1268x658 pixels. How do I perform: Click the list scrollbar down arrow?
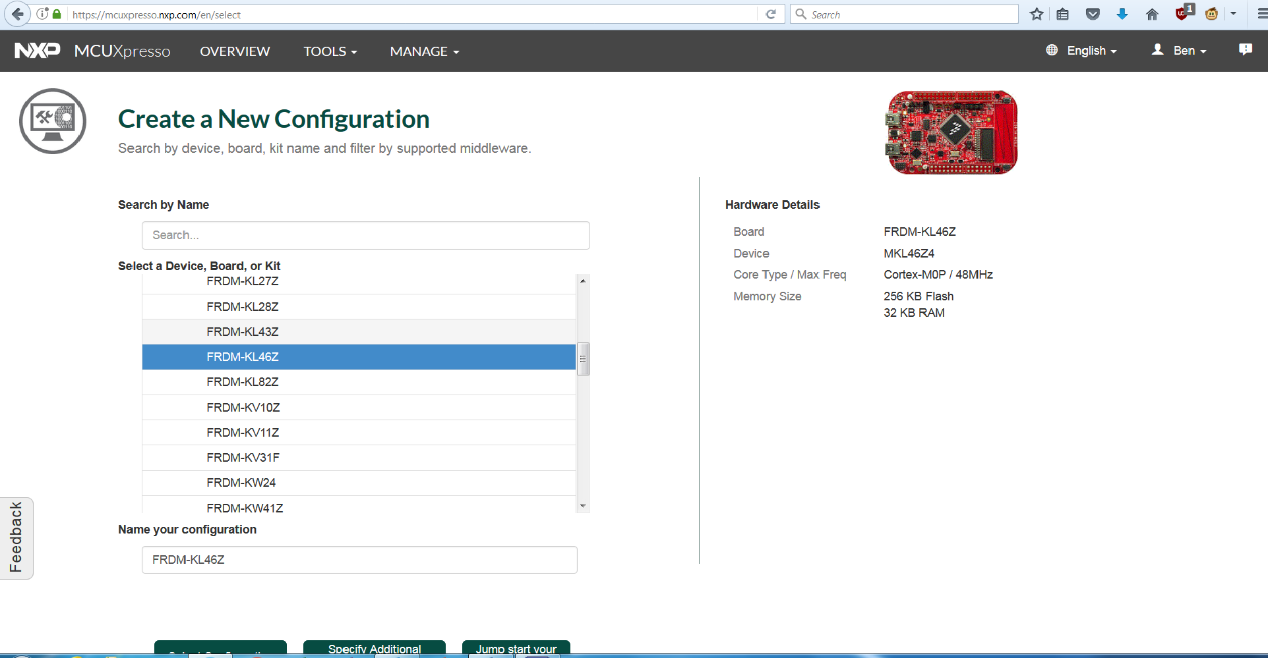coord(583,506)
